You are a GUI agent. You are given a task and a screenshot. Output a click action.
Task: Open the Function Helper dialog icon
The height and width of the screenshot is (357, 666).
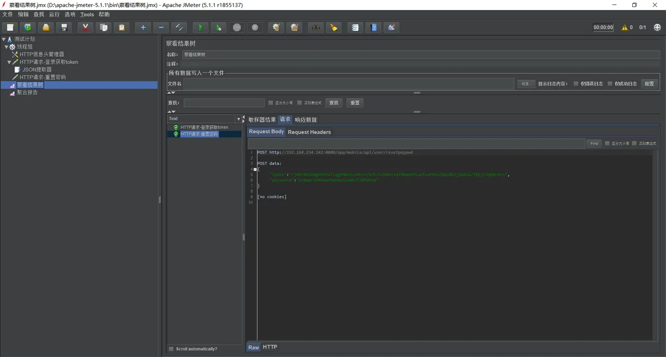[x=355, y=27]
